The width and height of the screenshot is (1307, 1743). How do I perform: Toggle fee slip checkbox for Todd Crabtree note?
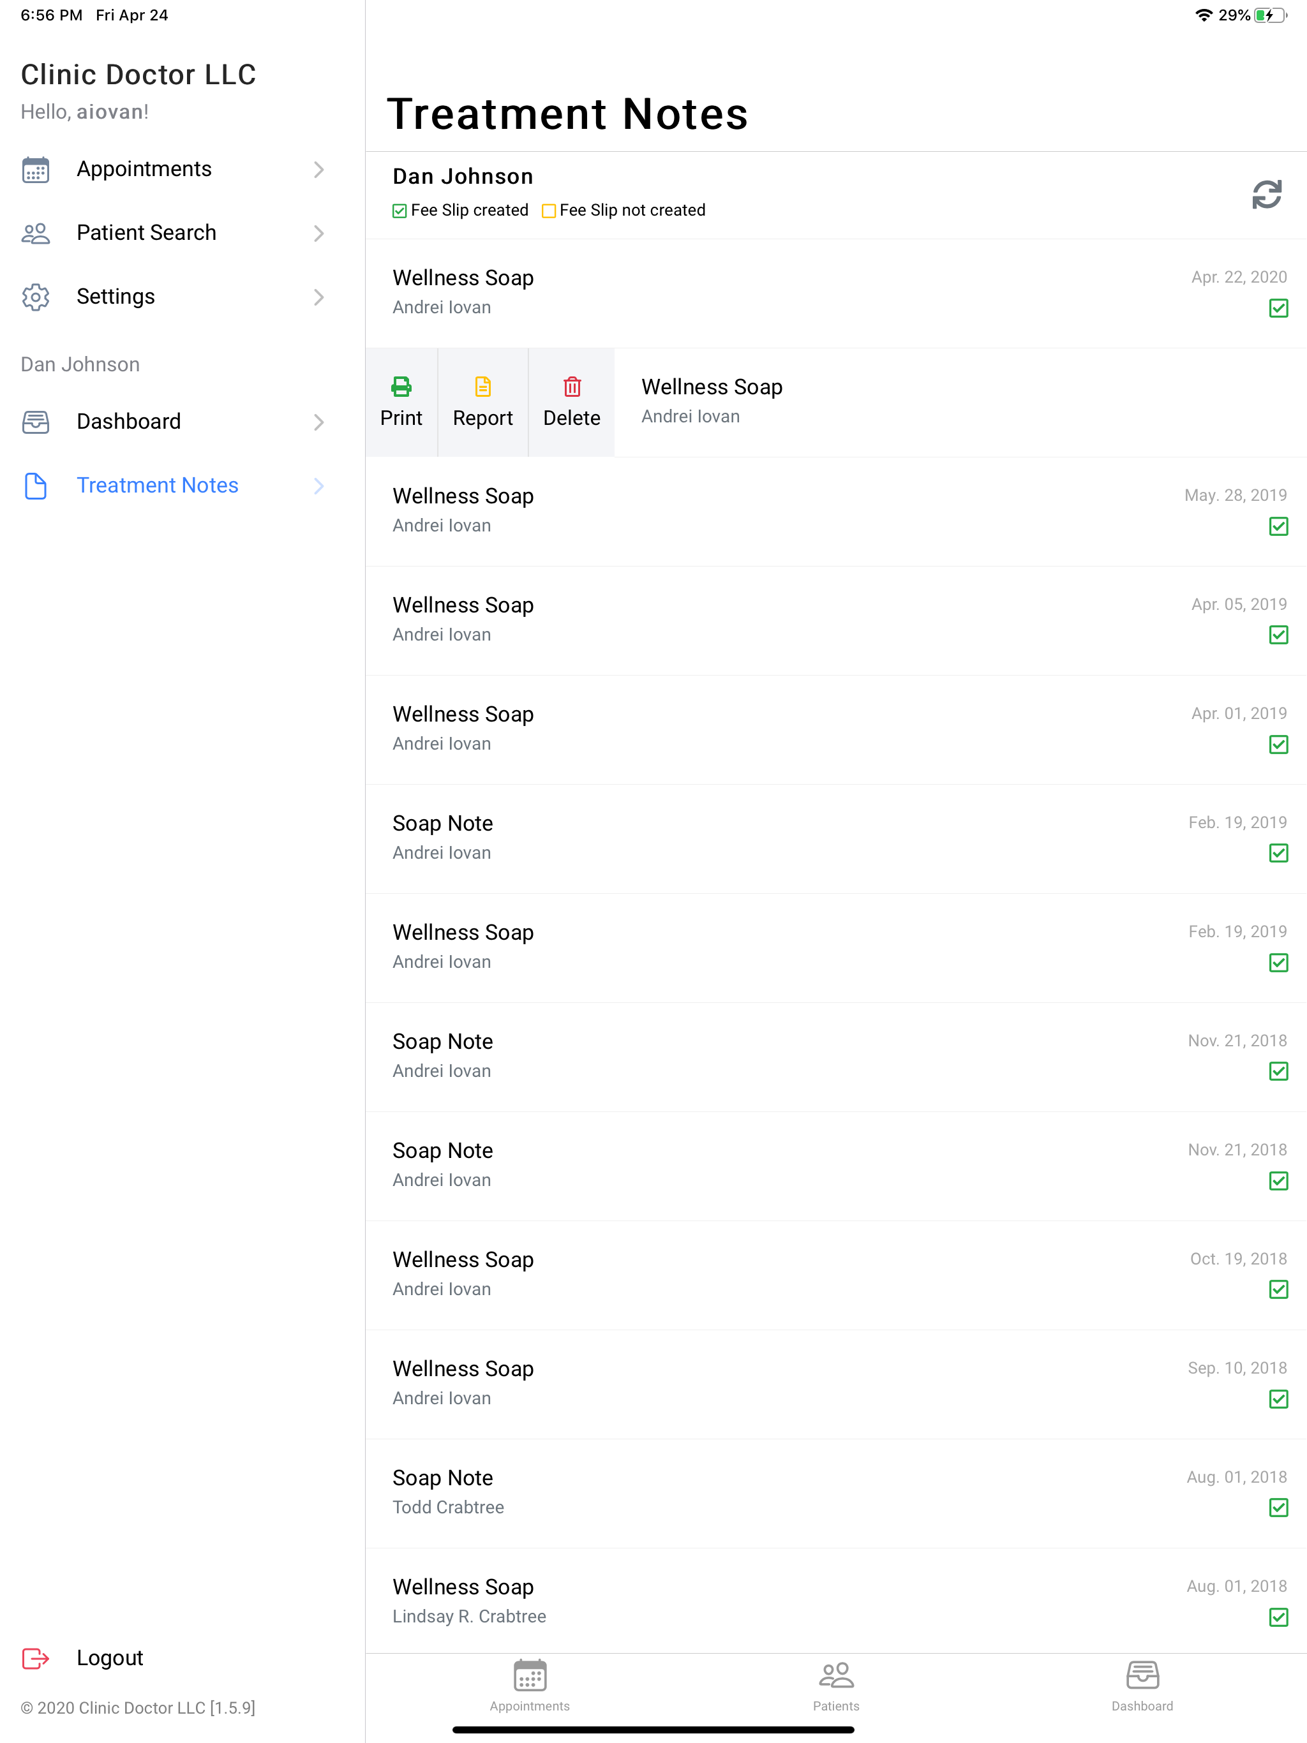click(x=1279, y=1508)
